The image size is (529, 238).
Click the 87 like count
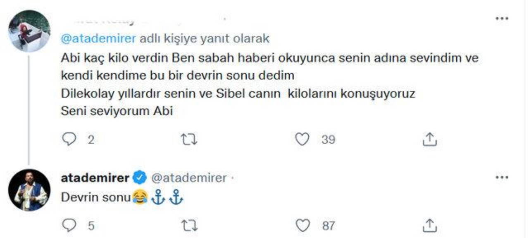(328, 226)
